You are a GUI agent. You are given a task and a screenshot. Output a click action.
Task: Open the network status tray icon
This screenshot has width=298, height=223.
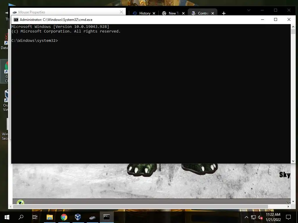click(253, 217)
